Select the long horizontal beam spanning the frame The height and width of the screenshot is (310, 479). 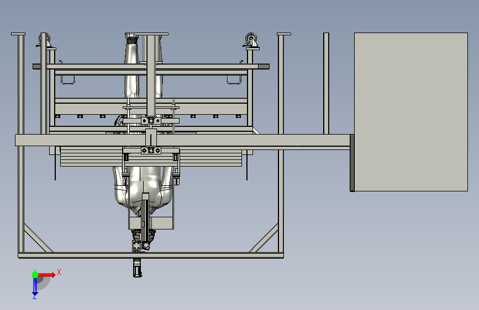click(183, 140)
